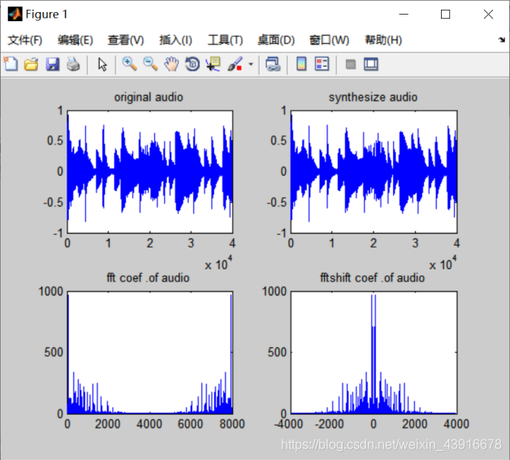Click the MATLAB logo in title bar
510x460 pixels.
pyautogui.click(x=15, y=14)
